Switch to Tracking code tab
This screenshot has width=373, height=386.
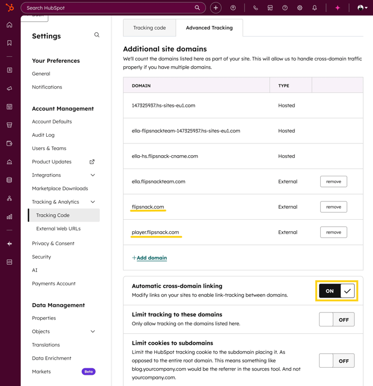(x=149, y=28)
